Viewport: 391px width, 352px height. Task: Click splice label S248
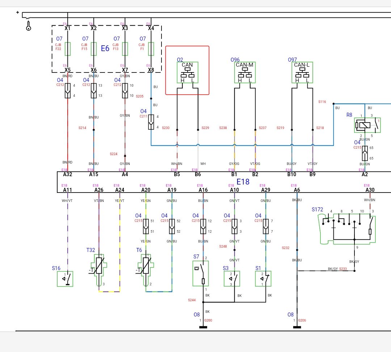pyautogui.click(x=223, y=247)
